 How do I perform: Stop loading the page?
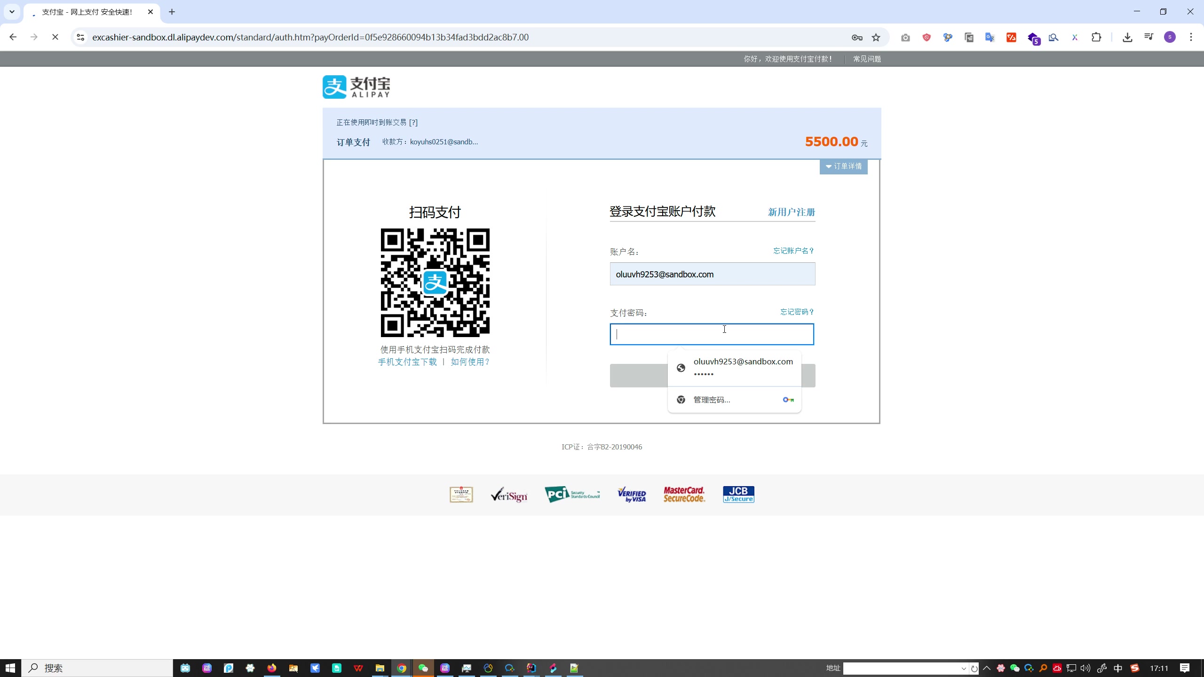[x=55, y=37]
